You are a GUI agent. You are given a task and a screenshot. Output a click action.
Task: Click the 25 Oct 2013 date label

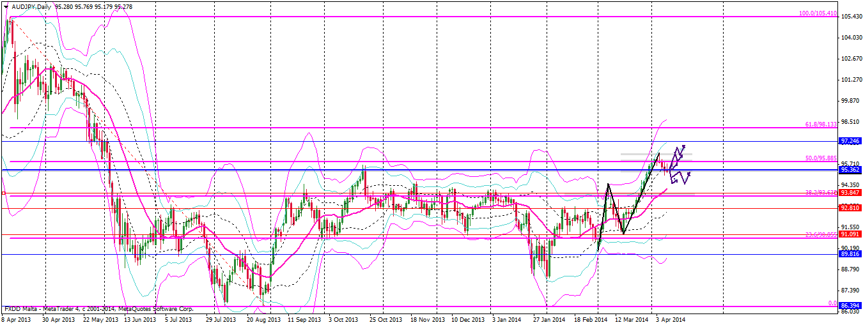(386, 319)
